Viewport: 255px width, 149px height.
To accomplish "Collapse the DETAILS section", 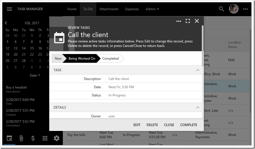I will 198,107.
